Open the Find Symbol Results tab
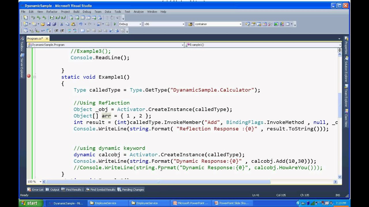The height and width of the screenshot is (207, 369). (x=101, y=190)
